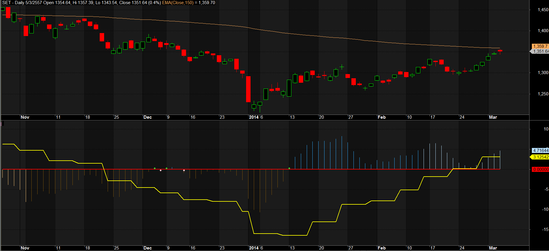Click the light-blue 4.71644 value tag
This screenshot has height=251, width=549.
(540, 151)
